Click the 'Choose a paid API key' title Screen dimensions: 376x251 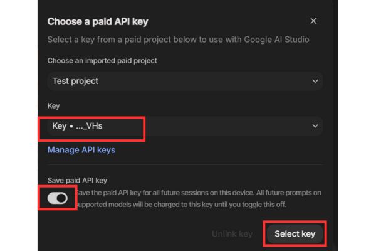pos(98,21)
